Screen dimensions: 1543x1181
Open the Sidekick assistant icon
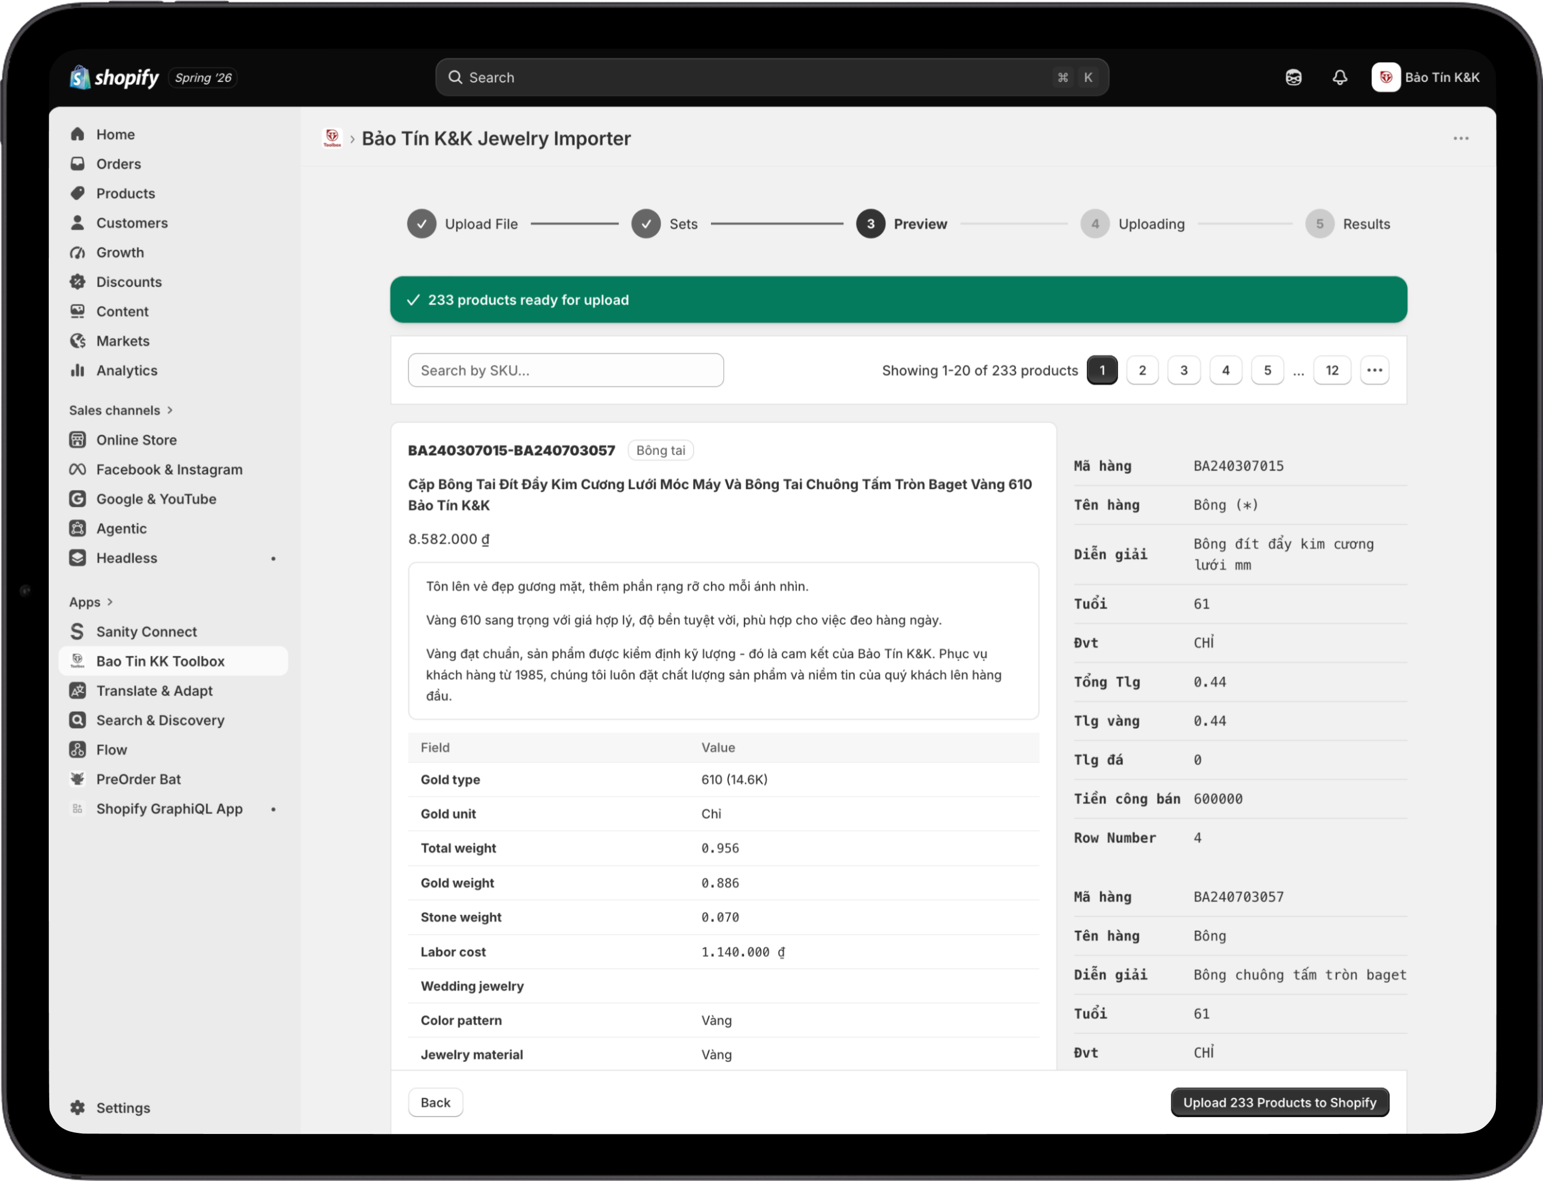point(1293,77)
